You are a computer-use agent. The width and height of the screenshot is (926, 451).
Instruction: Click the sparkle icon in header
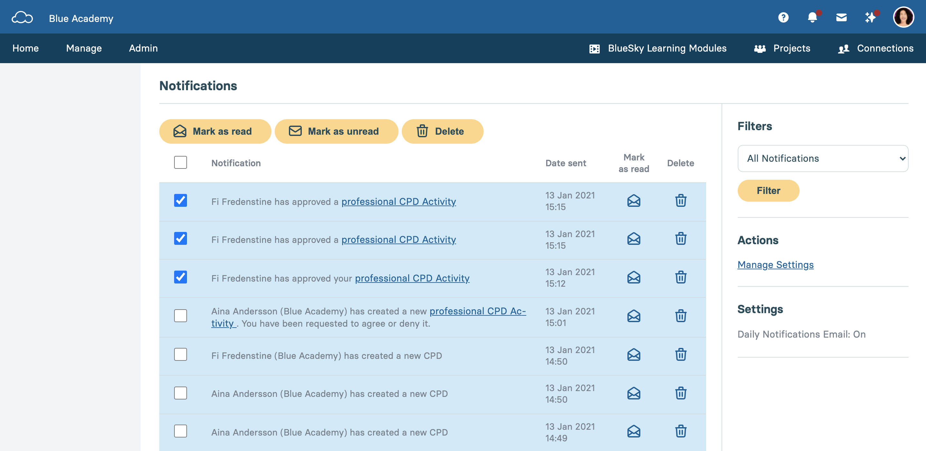tap(870, 17)
